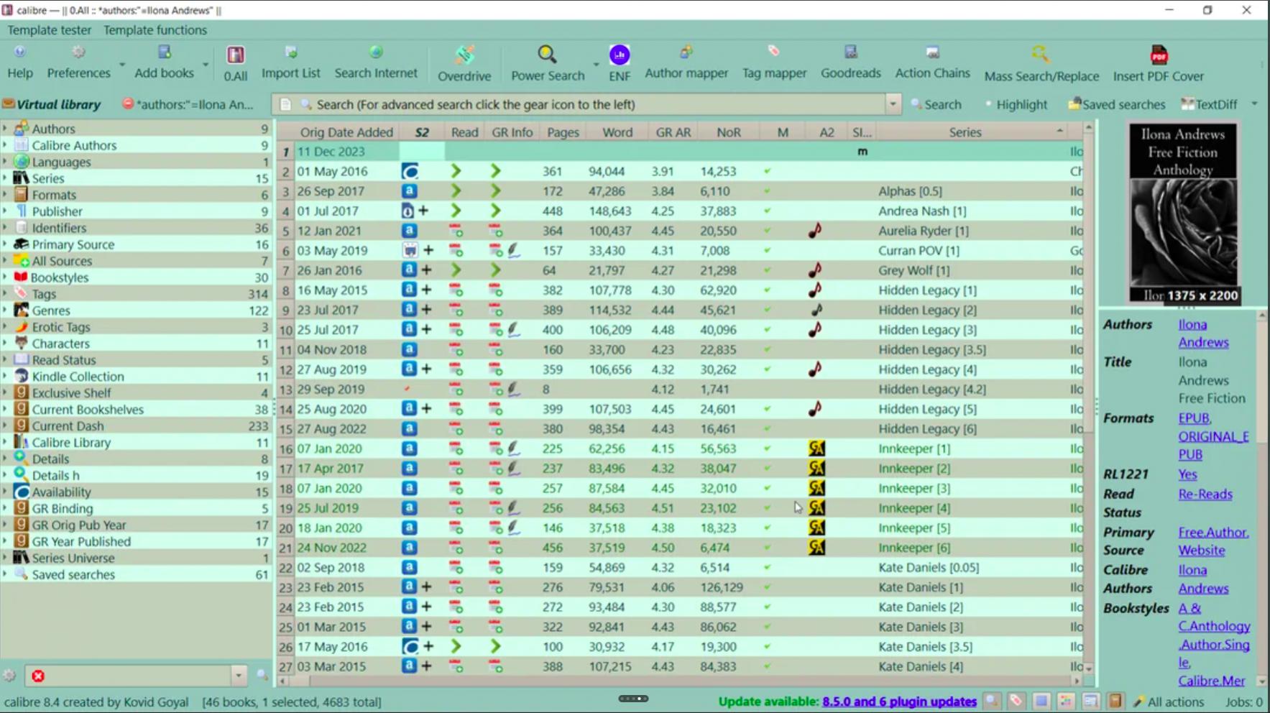Screen dimensions: 1270x713
Task: Open the Add books dropdown arrow
Action: click(x=206, y=64)
